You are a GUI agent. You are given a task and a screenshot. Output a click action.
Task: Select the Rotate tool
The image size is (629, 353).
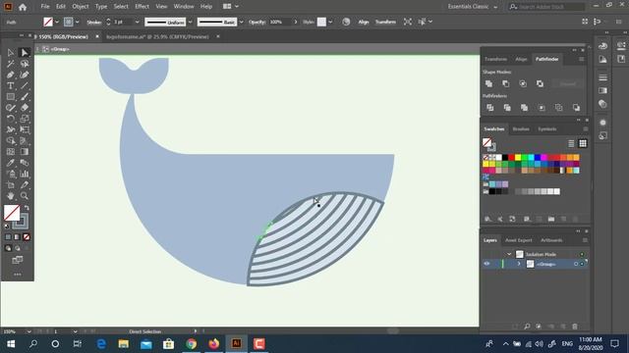(x=11, y=119)
